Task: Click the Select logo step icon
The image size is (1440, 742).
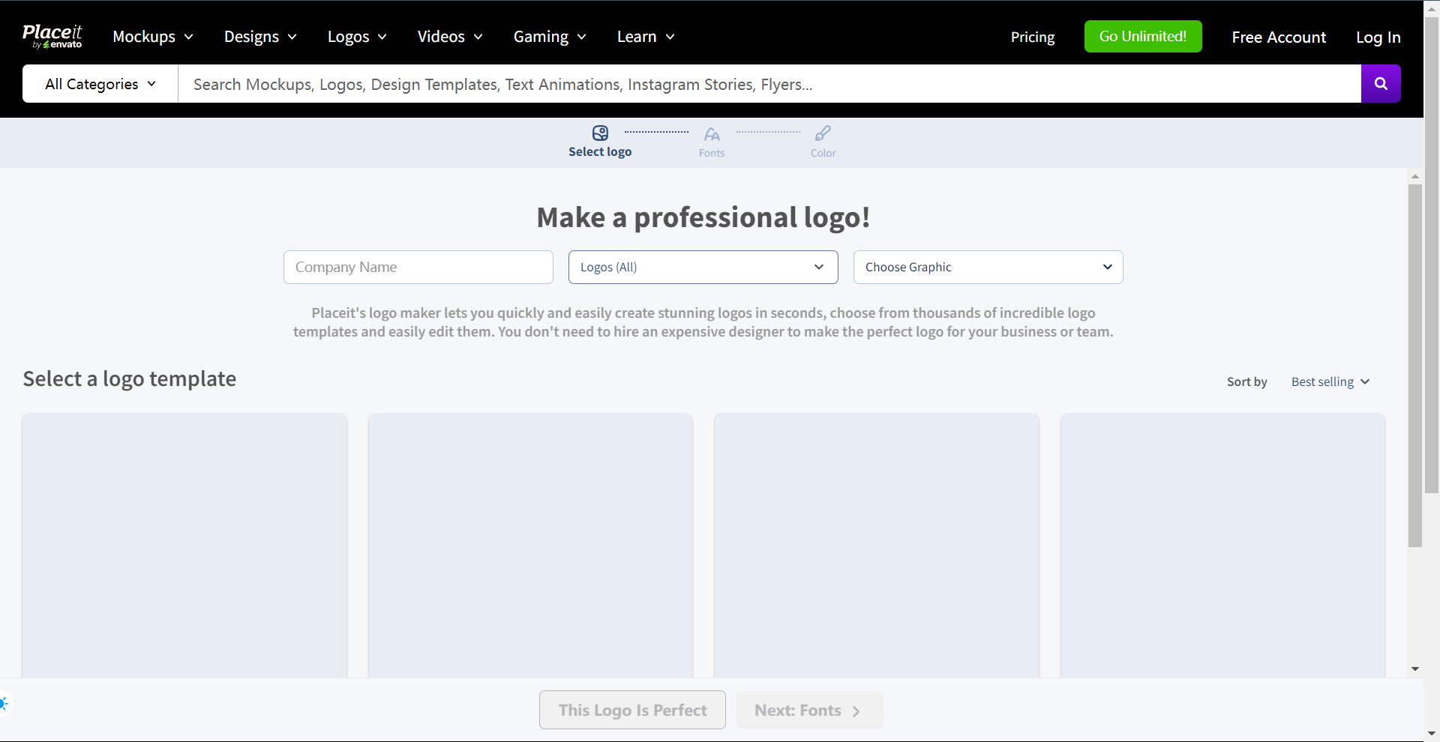Action: click(x=600, y=133)
